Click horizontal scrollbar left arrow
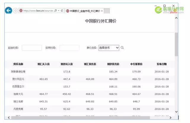Screen dimensions: 190x123 pyautogui.click(x=9, y=118)
